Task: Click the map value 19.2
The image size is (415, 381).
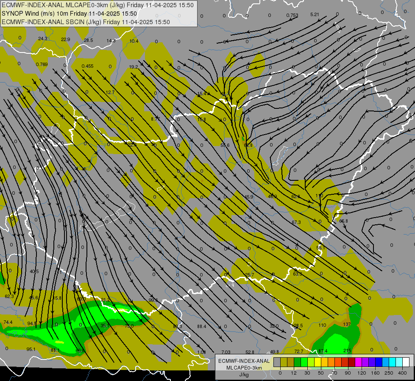Action: coord(134,67)
